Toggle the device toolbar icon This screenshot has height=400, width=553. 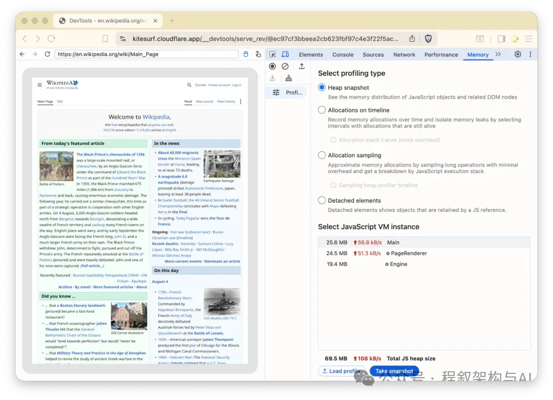[285, 54]
